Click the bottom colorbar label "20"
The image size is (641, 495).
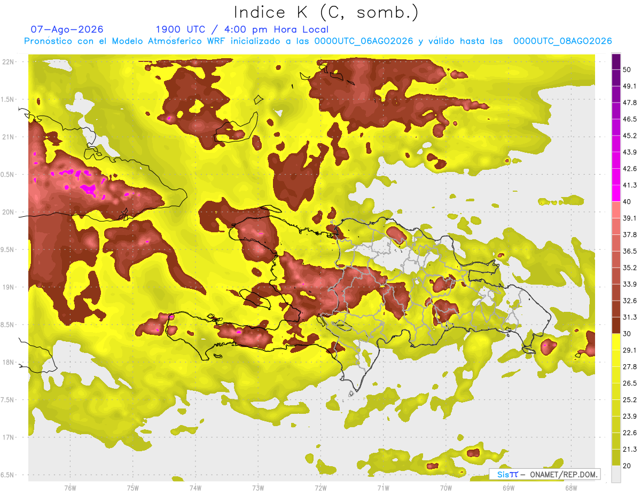(627, 466)
